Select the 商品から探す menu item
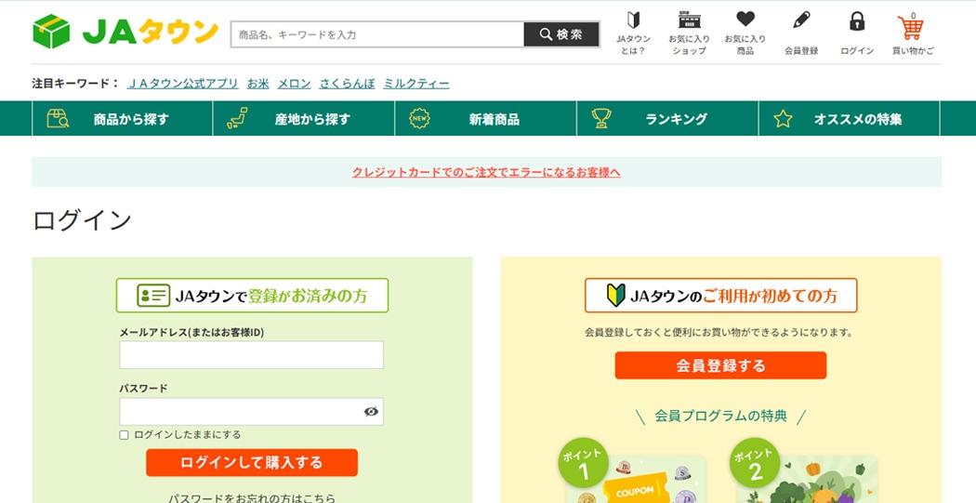 122,118
